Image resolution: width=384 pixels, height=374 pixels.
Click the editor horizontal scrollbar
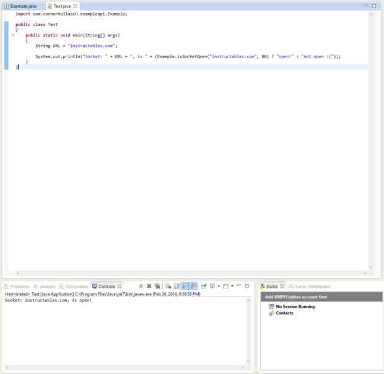[191, 273]
